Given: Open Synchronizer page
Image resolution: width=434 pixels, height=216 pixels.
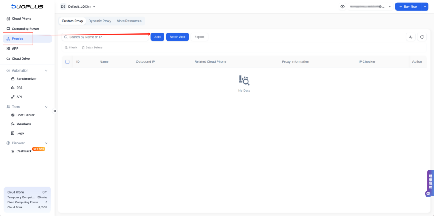Looking at the screenshot, I should point(26,79).
